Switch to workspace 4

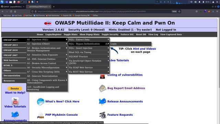pos(168,2)
